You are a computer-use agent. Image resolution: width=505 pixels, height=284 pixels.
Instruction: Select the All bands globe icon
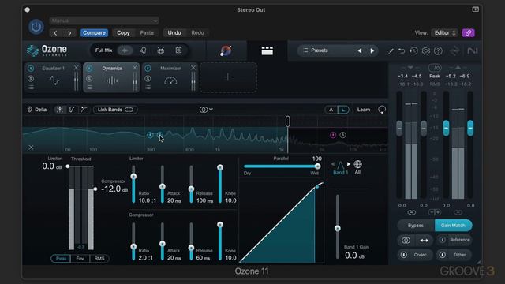point(357,165)
